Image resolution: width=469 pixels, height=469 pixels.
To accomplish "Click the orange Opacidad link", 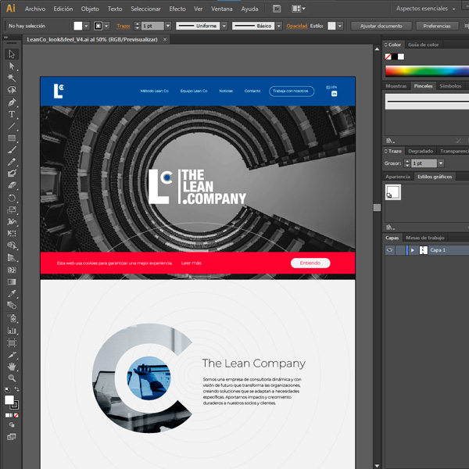I will [x=297, y=26].
